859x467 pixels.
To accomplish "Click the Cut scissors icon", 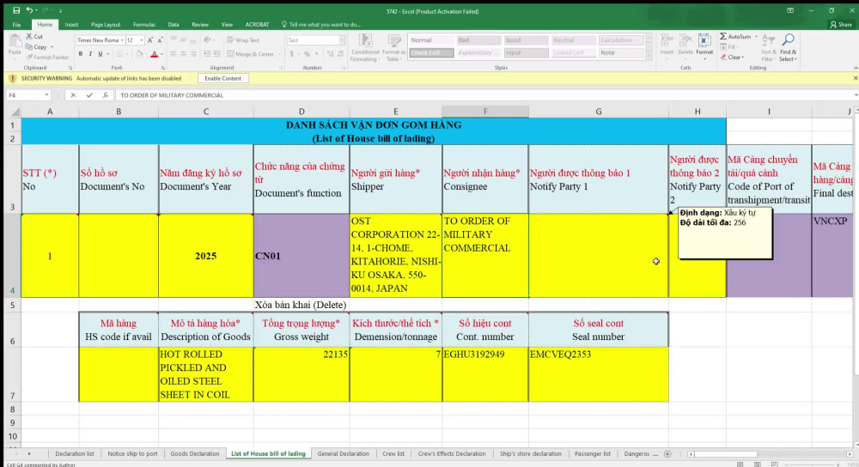I will [x=29, y=36].
